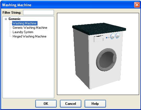The width and height of the screenshot is (141, 110).
Task: Pick the Hinged Washing Machine entry
Action: click(x=30, y=36)
